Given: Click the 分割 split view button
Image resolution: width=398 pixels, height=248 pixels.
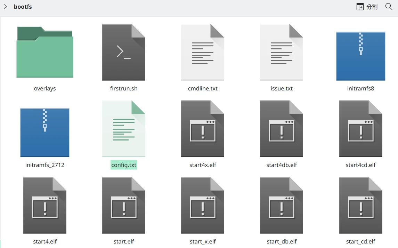Looking at the screenshot, I should [x=367, y=7].
